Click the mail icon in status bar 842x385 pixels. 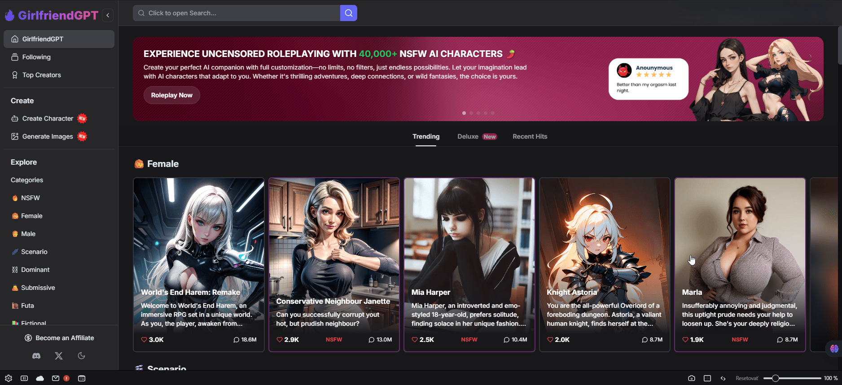56,378
